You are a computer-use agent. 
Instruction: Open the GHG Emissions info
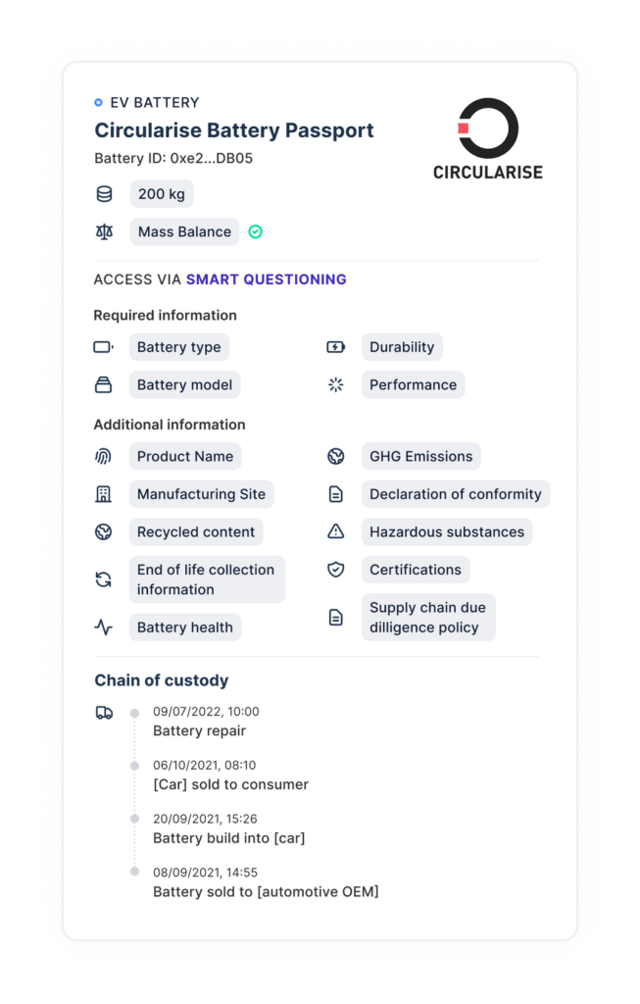(420, 457)
